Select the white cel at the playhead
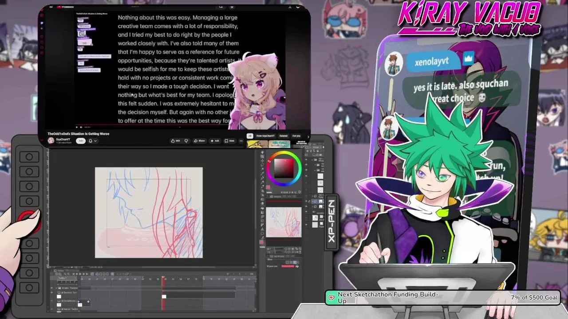This screenshot has height=319, width=568. point(164,296)
